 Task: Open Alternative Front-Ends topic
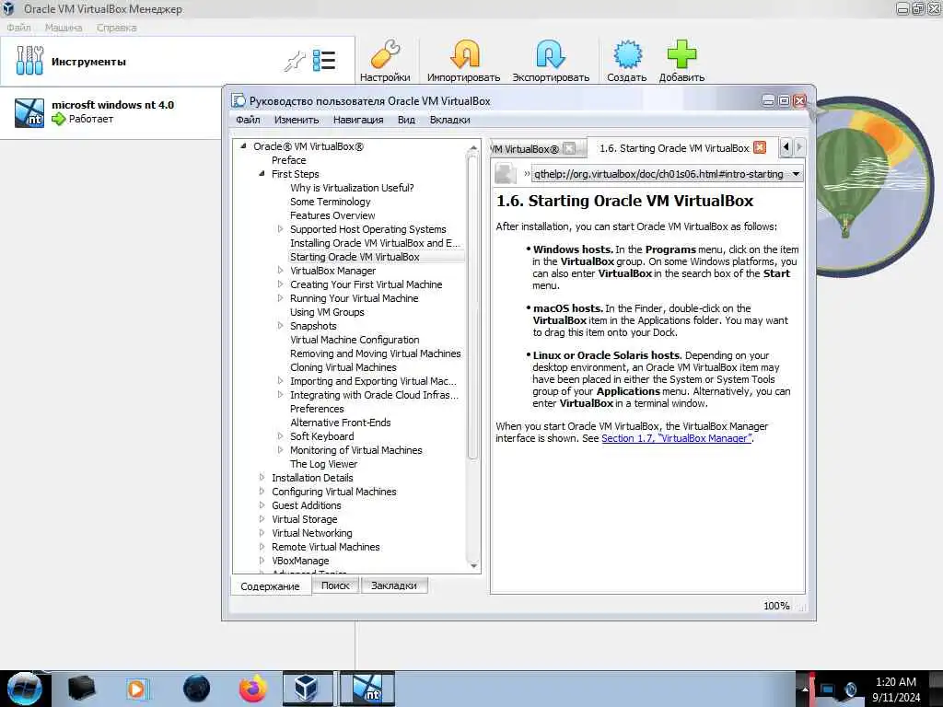[341, 423]
